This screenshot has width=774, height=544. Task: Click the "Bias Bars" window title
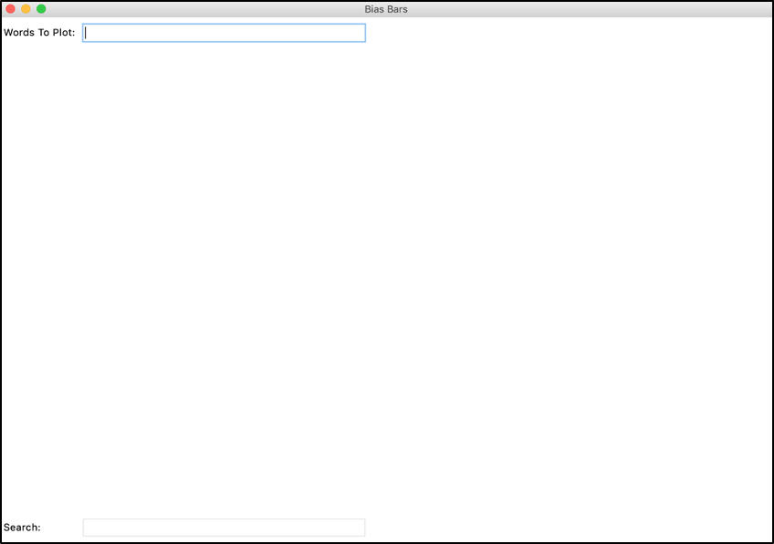tap(386, 9)
